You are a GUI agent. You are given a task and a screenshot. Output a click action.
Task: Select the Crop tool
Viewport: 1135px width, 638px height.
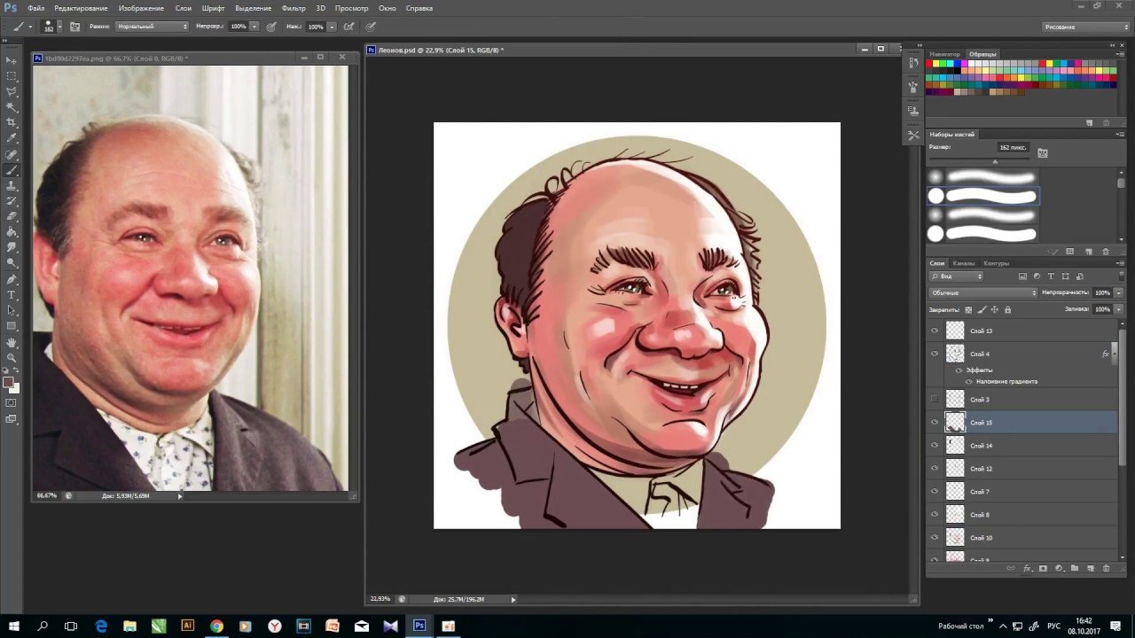[12, 122]
